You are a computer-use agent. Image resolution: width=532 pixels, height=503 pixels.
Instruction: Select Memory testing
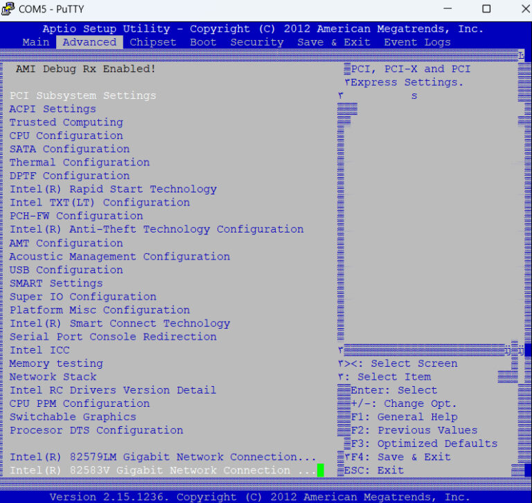[56, 363]
